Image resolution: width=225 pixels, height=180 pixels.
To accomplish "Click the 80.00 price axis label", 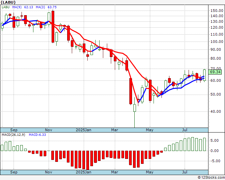I will pos(216,58).
